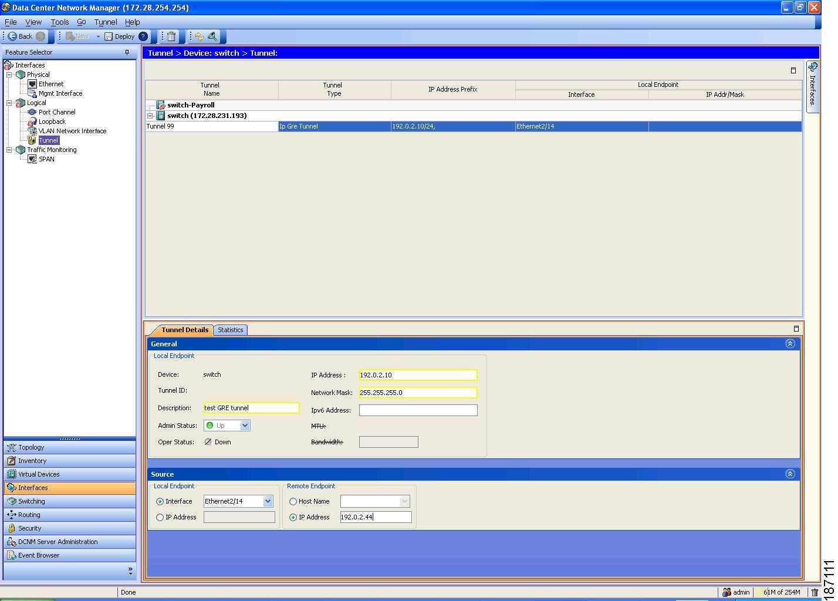
Task: Open the Admin Status dropdown
Action: 245,426
